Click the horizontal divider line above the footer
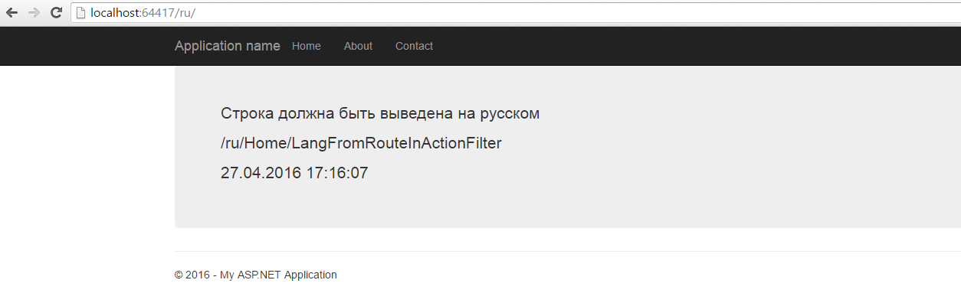Screen dimensions: 961x293 point(568,251)
